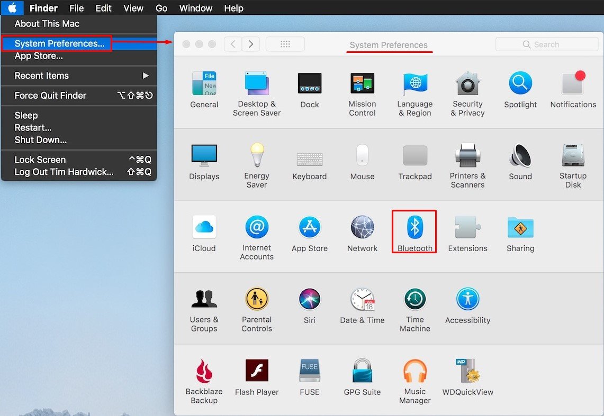Choose App Store… from Apple menu
Image resolution: width=604 pixels, height=416 pixels.
tap(79, 56)
